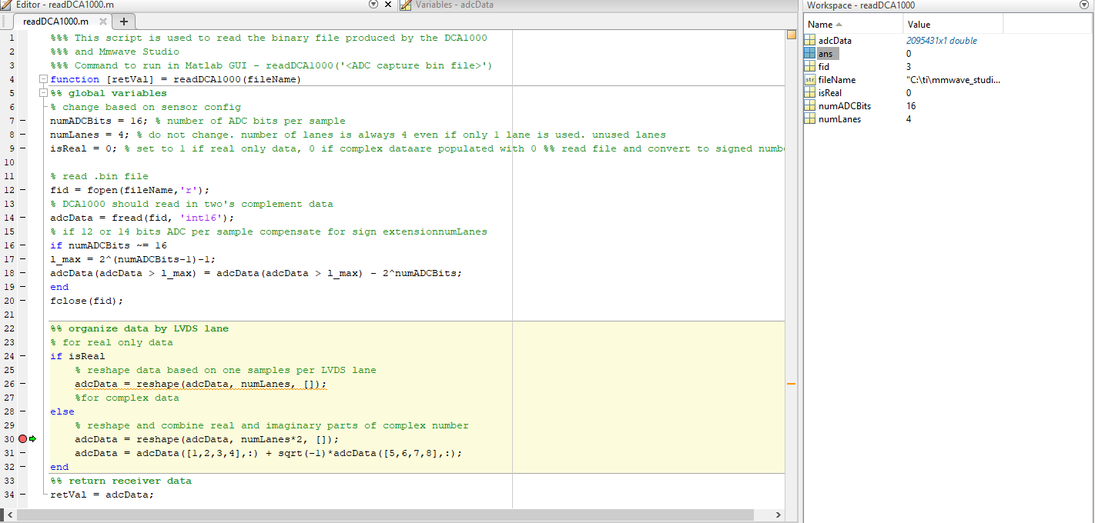The width and height of the screenshot is (1095, 523).
Task: Switch to the readDCA1000.m tab
Action: (x=62, y=22)
